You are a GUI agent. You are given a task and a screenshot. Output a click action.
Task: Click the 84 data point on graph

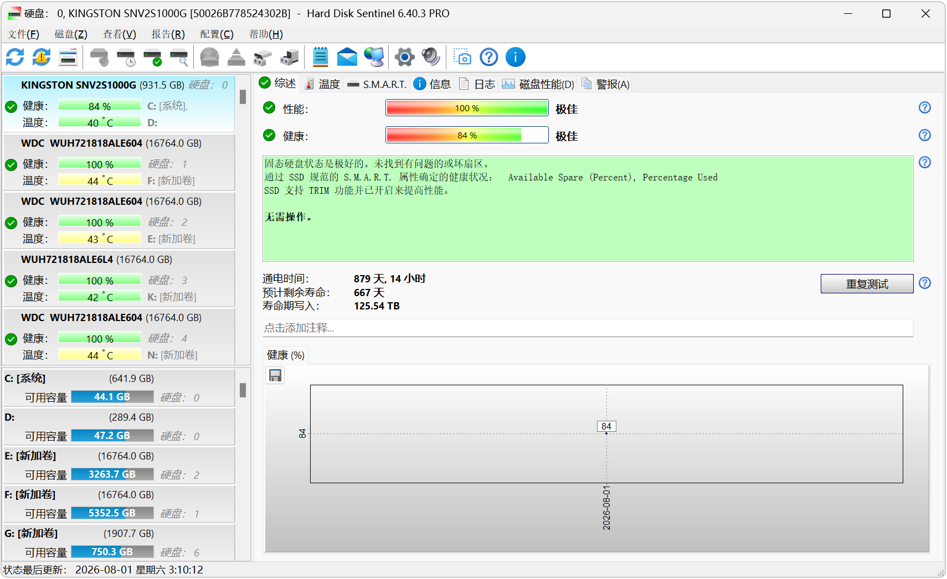pos(606,433)
